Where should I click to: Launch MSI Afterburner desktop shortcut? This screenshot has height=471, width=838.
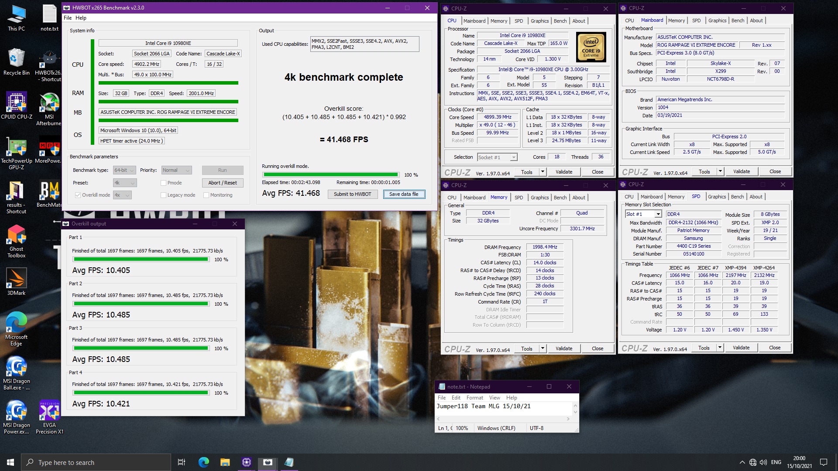pos(49,109)
